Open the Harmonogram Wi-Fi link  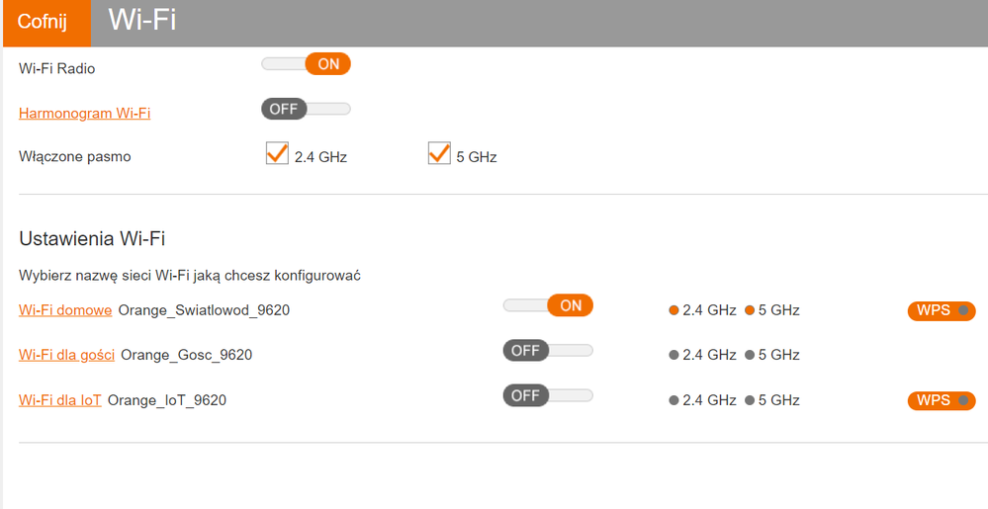pos(84,113)
